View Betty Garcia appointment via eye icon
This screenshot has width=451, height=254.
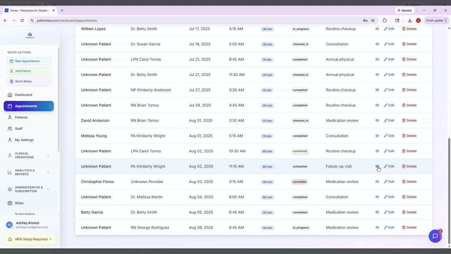coord(377,212)
